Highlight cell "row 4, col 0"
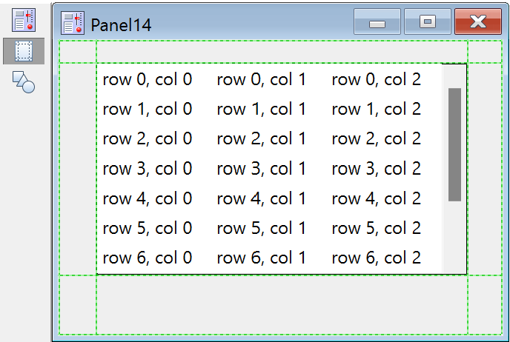 148,198
